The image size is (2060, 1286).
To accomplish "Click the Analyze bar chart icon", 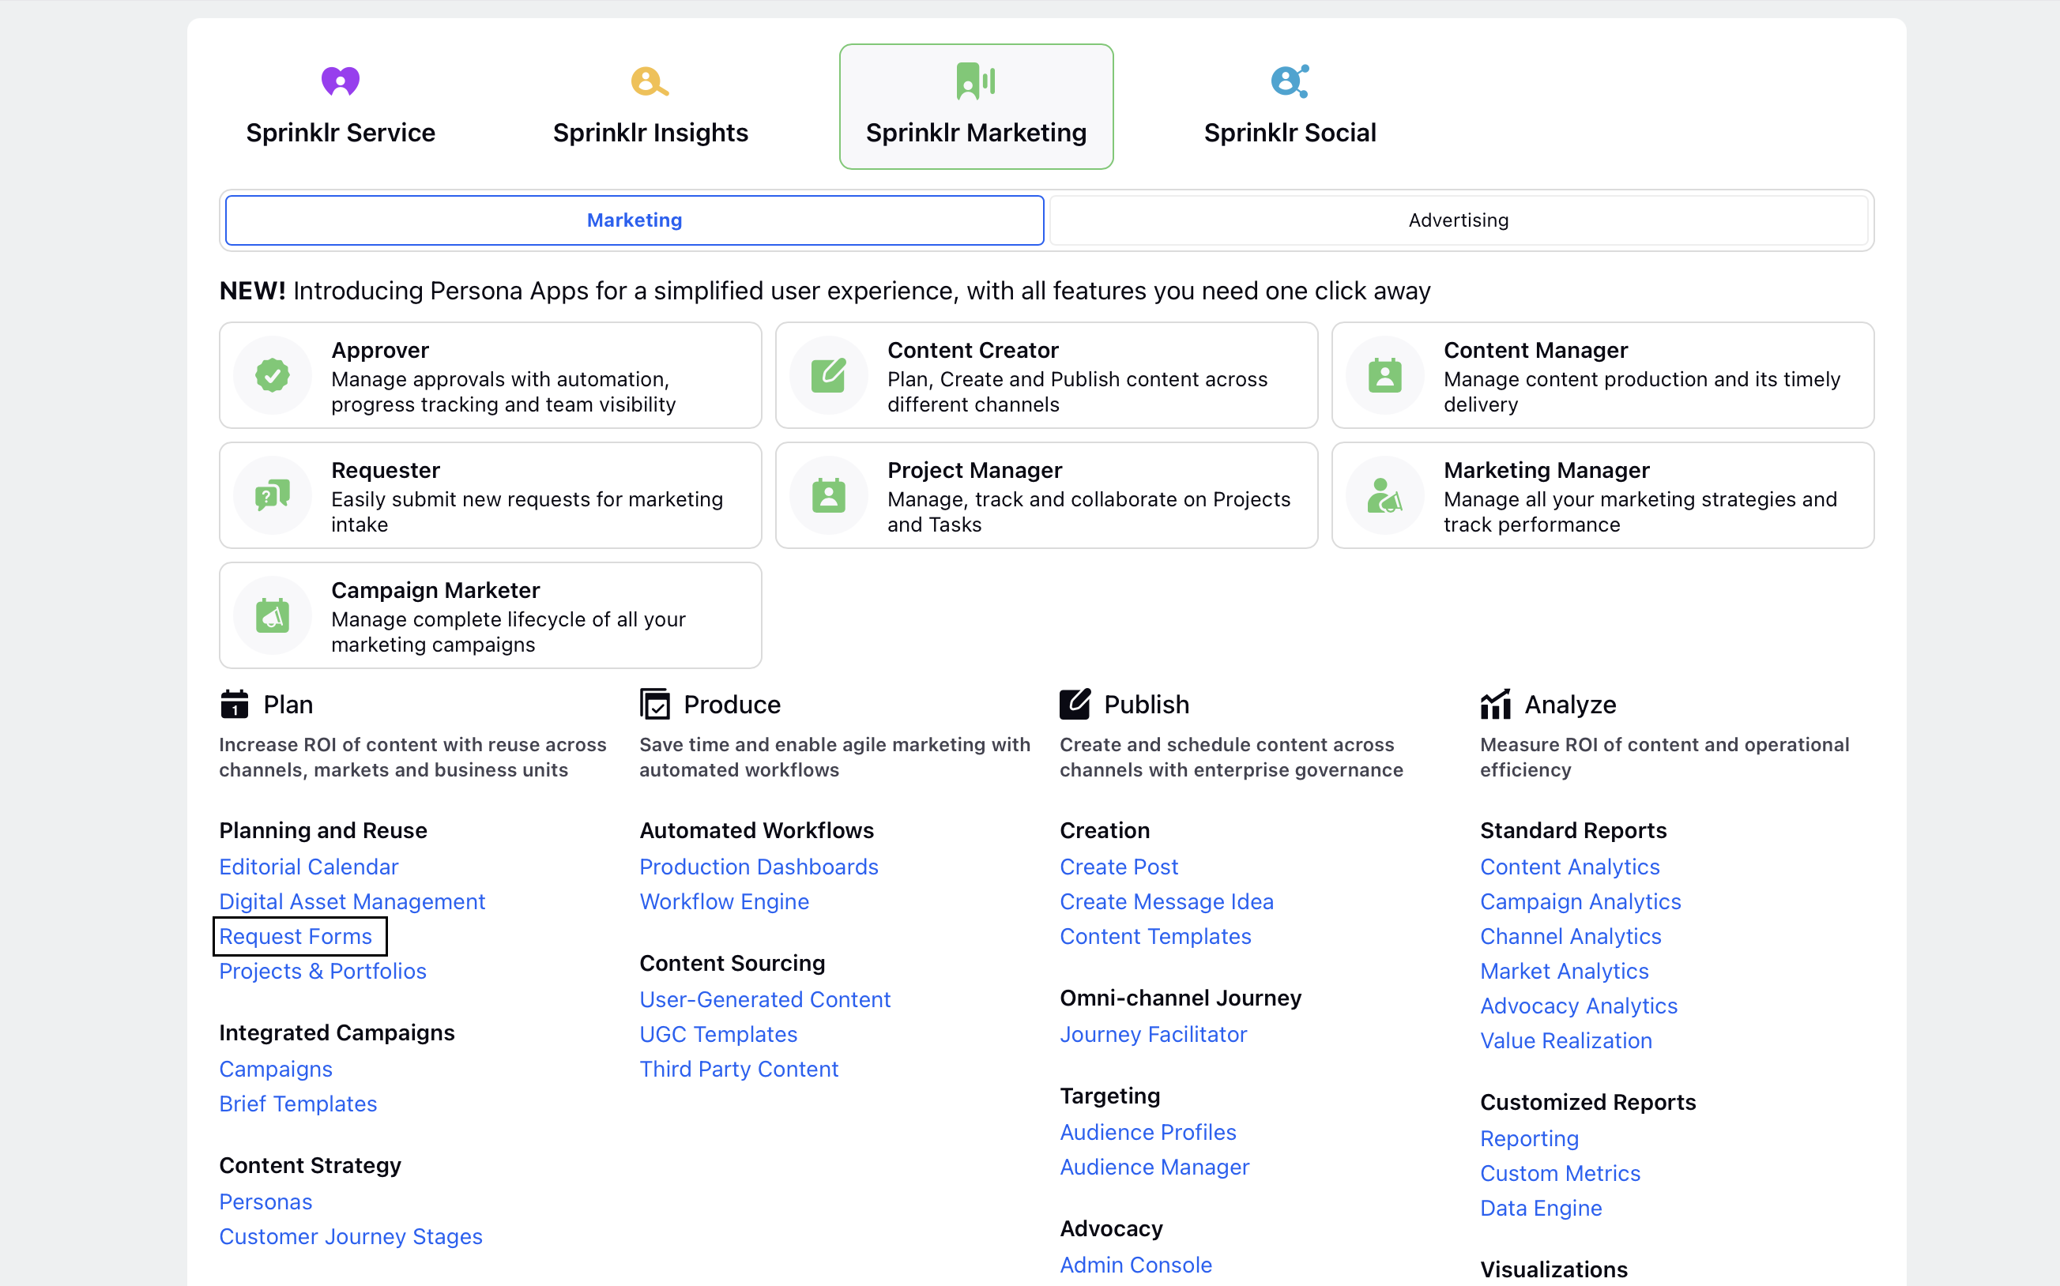I will pos(1494,705).
